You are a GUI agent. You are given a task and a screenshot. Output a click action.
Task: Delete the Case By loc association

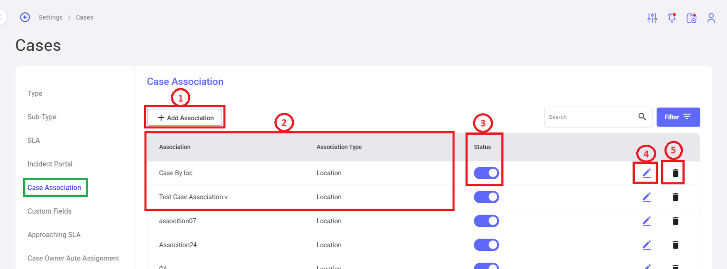[675, 173]
